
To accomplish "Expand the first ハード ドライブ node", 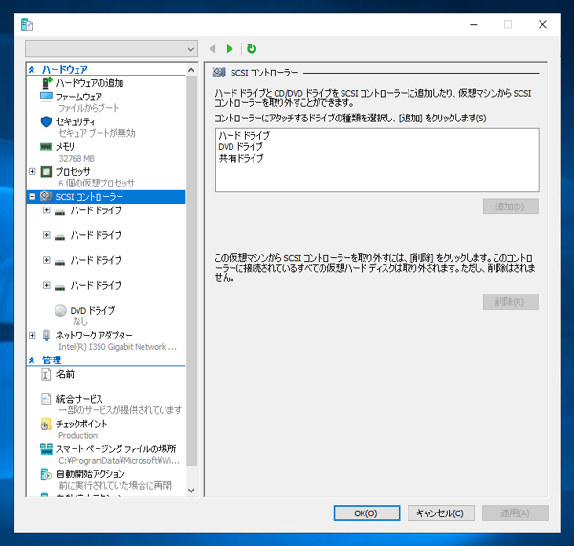I will coord(47,210).
